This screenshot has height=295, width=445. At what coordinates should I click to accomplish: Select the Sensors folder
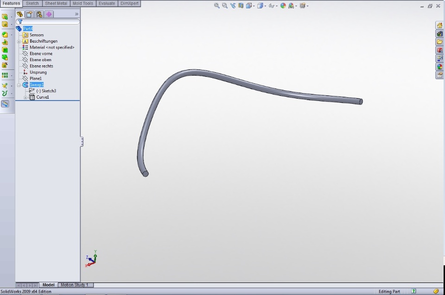[x=37, y=35]
